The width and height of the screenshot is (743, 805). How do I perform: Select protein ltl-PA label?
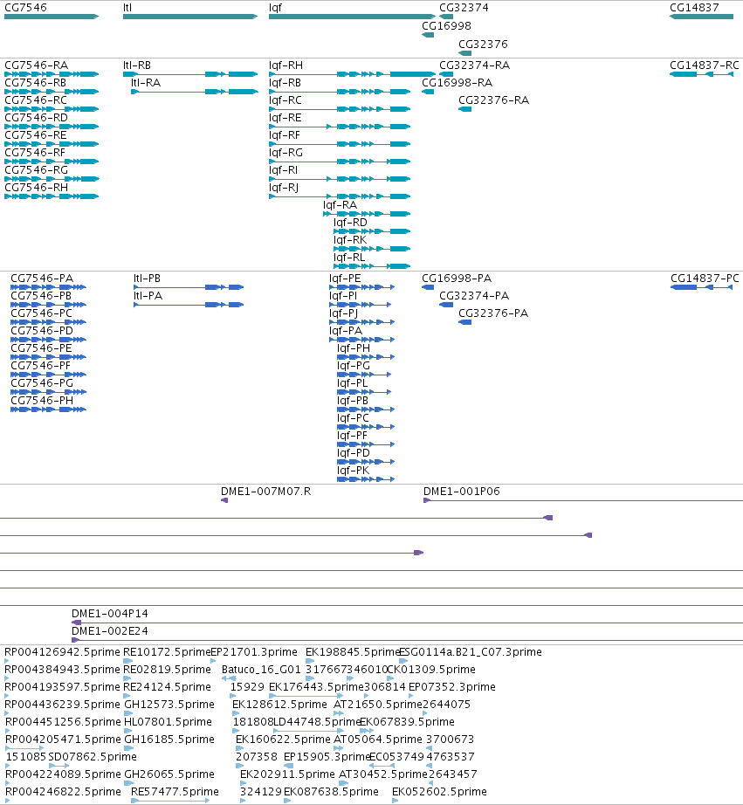[x=148, y=296]
